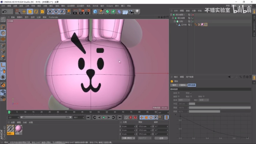
Task: Toggle the 限制 checkbox
Action: (x=204, y=97)
